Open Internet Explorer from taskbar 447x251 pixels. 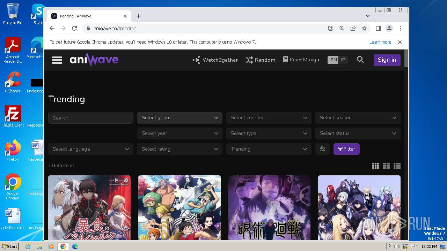tap(28, 246)
